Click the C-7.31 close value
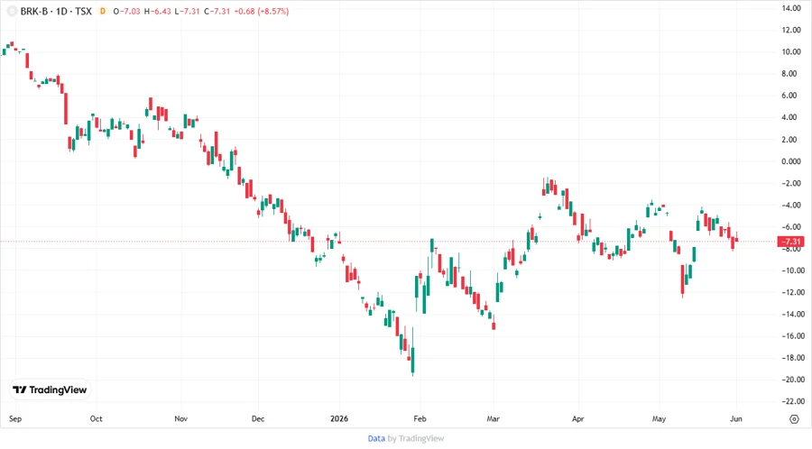The image size is (812, 449). (x=217, y=11)
